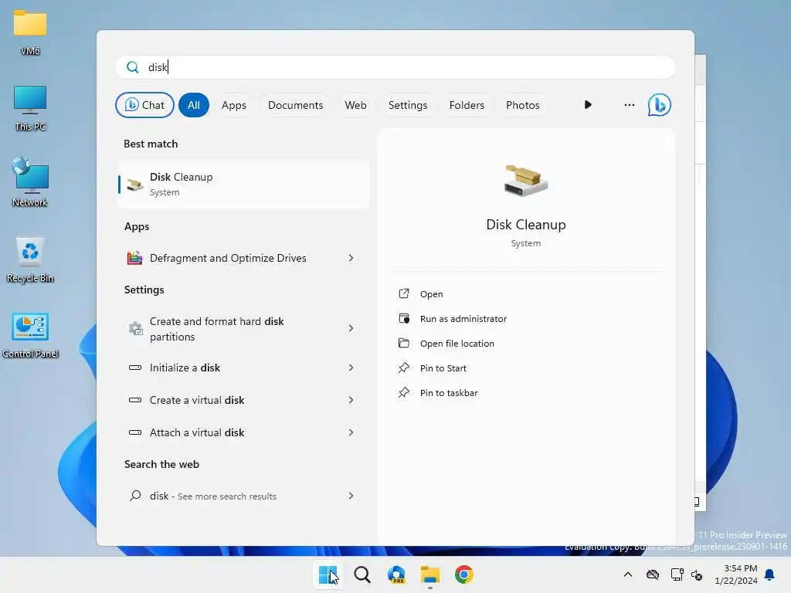Select the Disk Cleanup best match result

click(x=243, y=184)
